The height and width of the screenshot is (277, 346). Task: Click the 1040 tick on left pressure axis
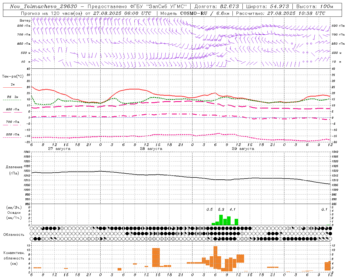coord(27,152)
